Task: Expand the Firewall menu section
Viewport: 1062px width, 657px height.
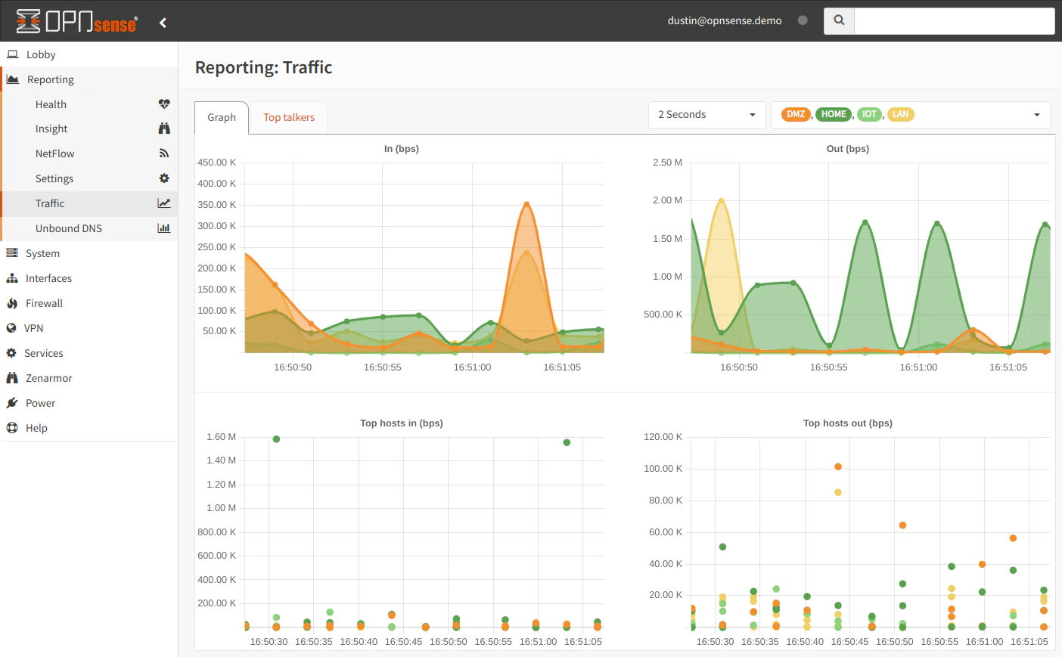Action: (44, 303)
